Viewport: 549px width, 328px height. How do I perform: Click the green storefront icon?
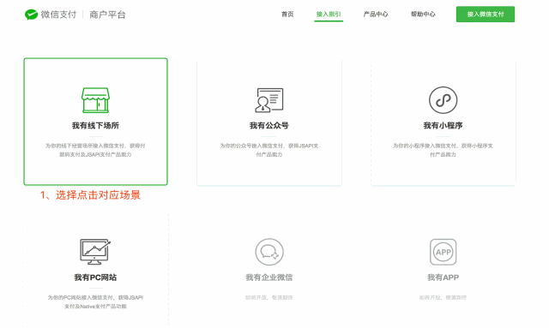click(x=95, y=100)
